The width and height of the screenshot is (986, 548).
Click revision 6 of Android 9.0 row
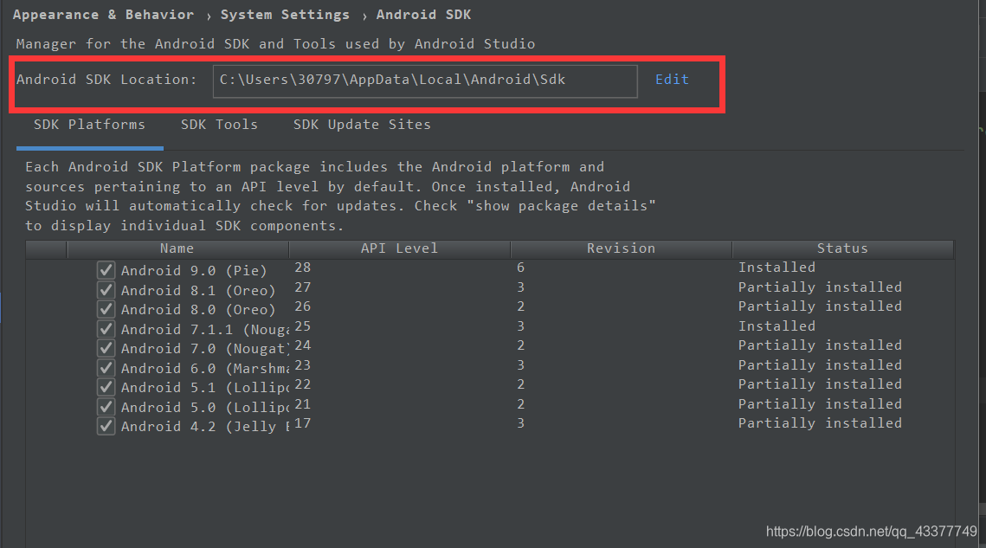(520, 268)
